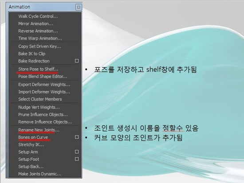The width and height of the screenshot is (244, 183).
Task: Select Mirror Animation menu item
Action: coord(35,23)
